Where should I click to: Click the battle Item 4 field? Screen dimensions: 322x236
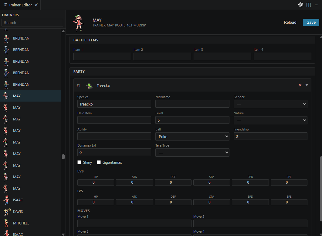tap(282, 56)
